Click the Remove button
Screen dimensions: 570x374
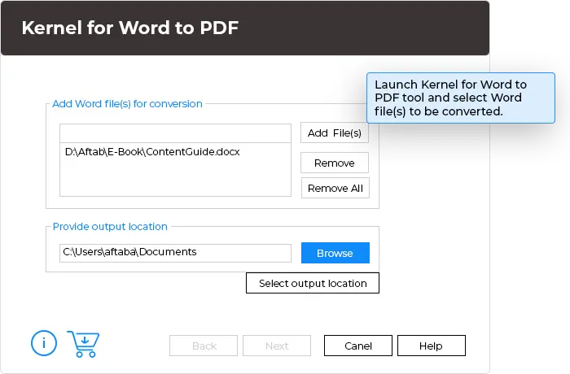[x=335, y=163]
